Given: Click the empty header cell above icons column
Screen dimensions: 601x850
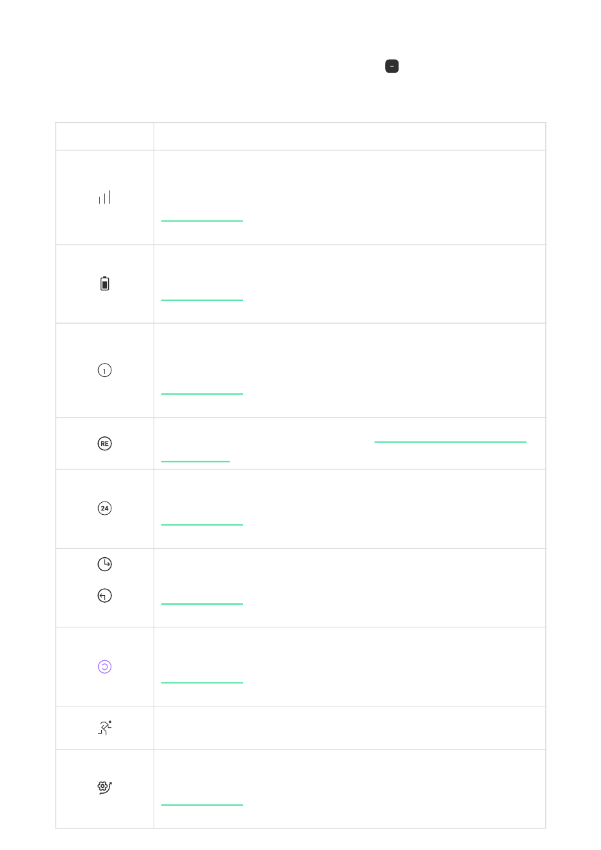Looking at the screenshot, I should [x=105, y=137].
